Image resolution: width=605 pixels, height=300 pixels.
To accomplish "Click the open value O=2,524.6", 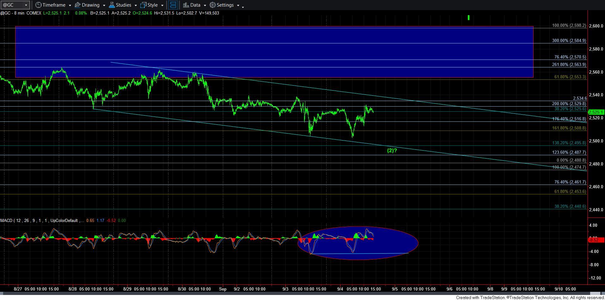I will pos(142,13).
